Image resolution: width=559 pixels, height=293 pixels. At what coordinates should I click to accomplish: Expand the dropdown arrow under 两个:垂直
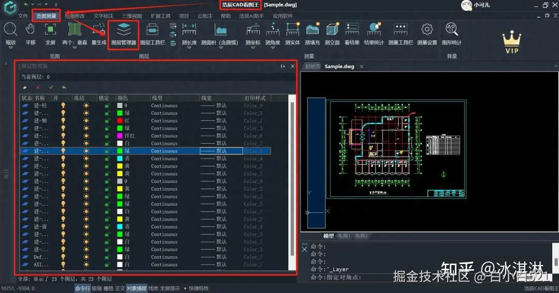75,48
